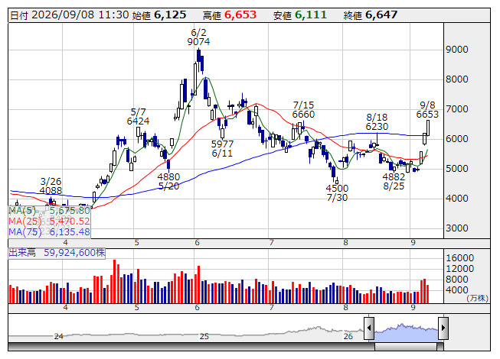Click the 7/15 6660 peak label
This screenshot has width=500, height=359.
(x=303, y=110)
